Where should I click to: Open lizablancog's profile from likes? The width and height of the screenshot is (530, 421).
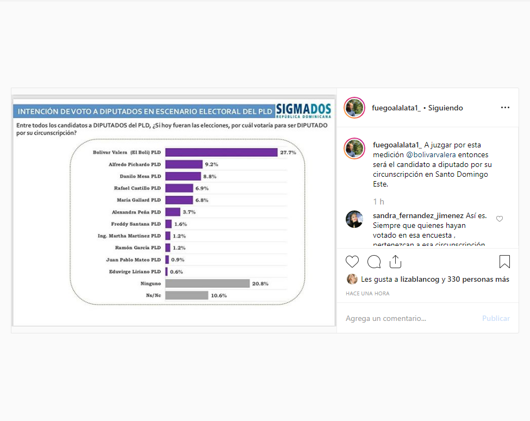(x=420, y=279)
